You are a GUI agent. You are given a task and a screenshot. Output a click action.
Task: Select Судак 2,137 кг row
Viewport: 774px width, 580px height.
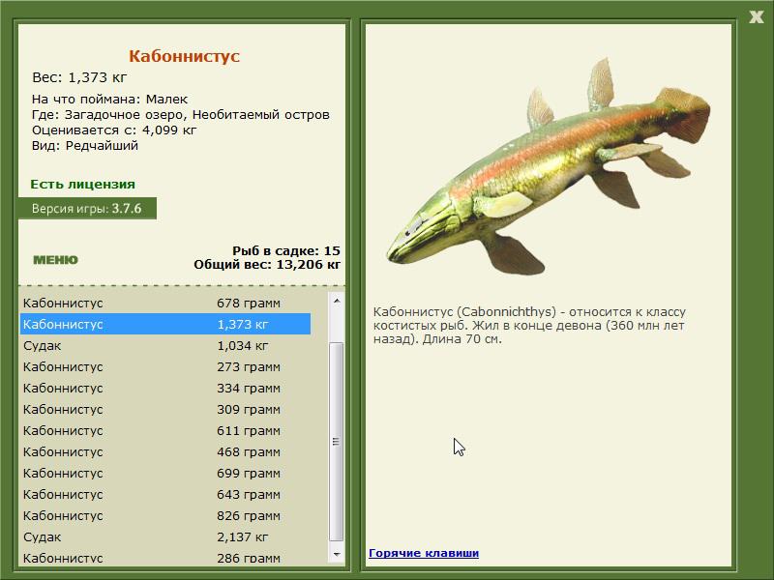165,536
